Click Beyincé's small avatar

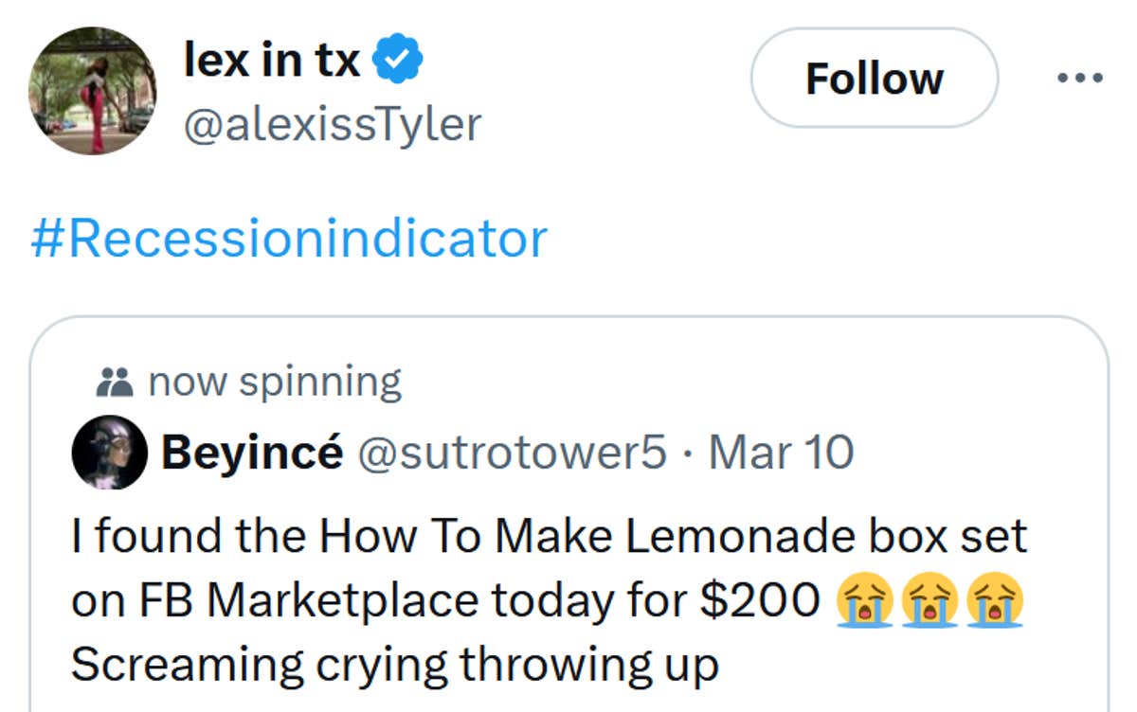coord(109,453)
